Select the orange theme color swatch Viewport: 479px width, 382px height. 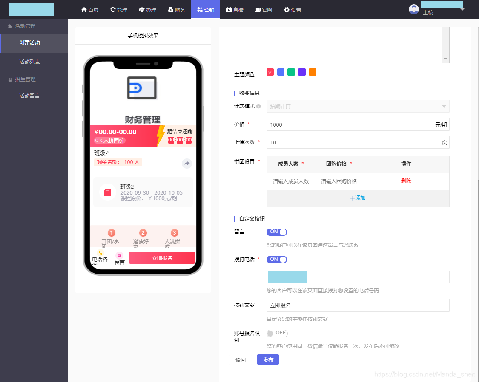pyautogui.click(x=312, y=72)
